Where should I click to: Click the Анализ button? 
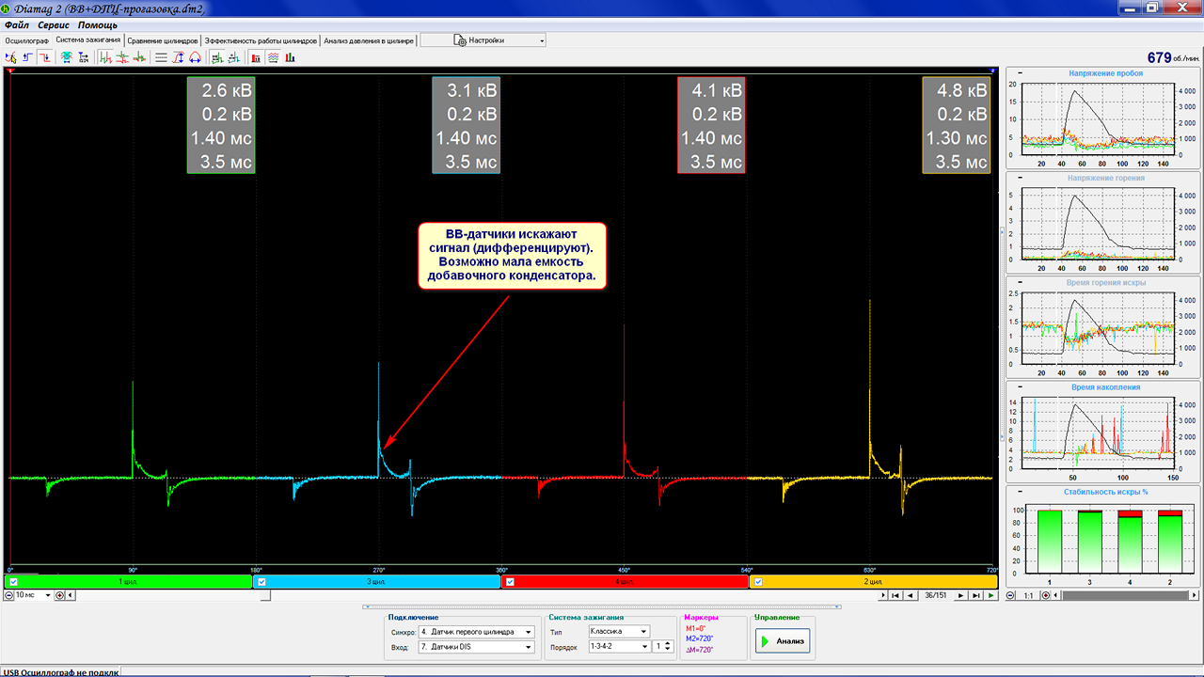pyautogui.click(x=783, y=641)
